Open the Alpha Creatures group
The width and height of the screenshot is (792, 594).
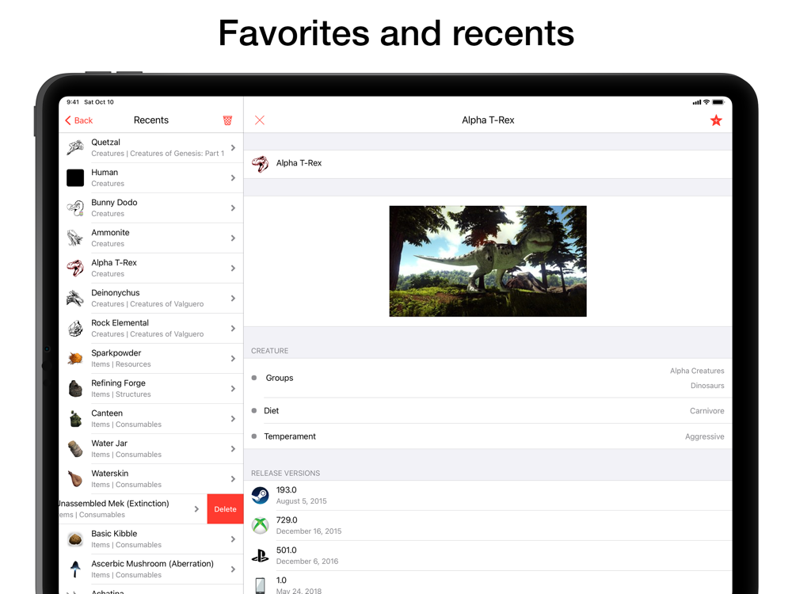[697, 371]
